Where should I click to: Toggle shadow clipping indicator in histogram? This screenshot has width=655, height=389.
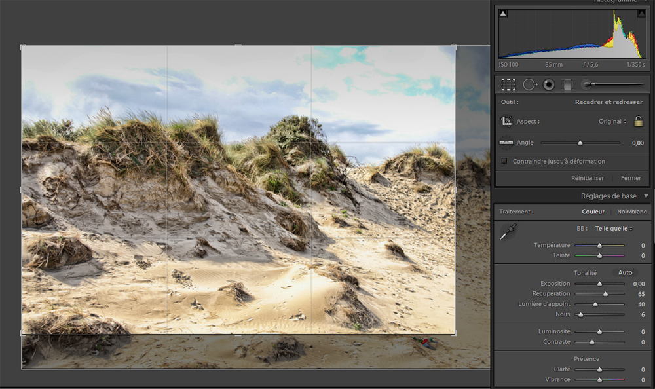(x=503, y=13)
